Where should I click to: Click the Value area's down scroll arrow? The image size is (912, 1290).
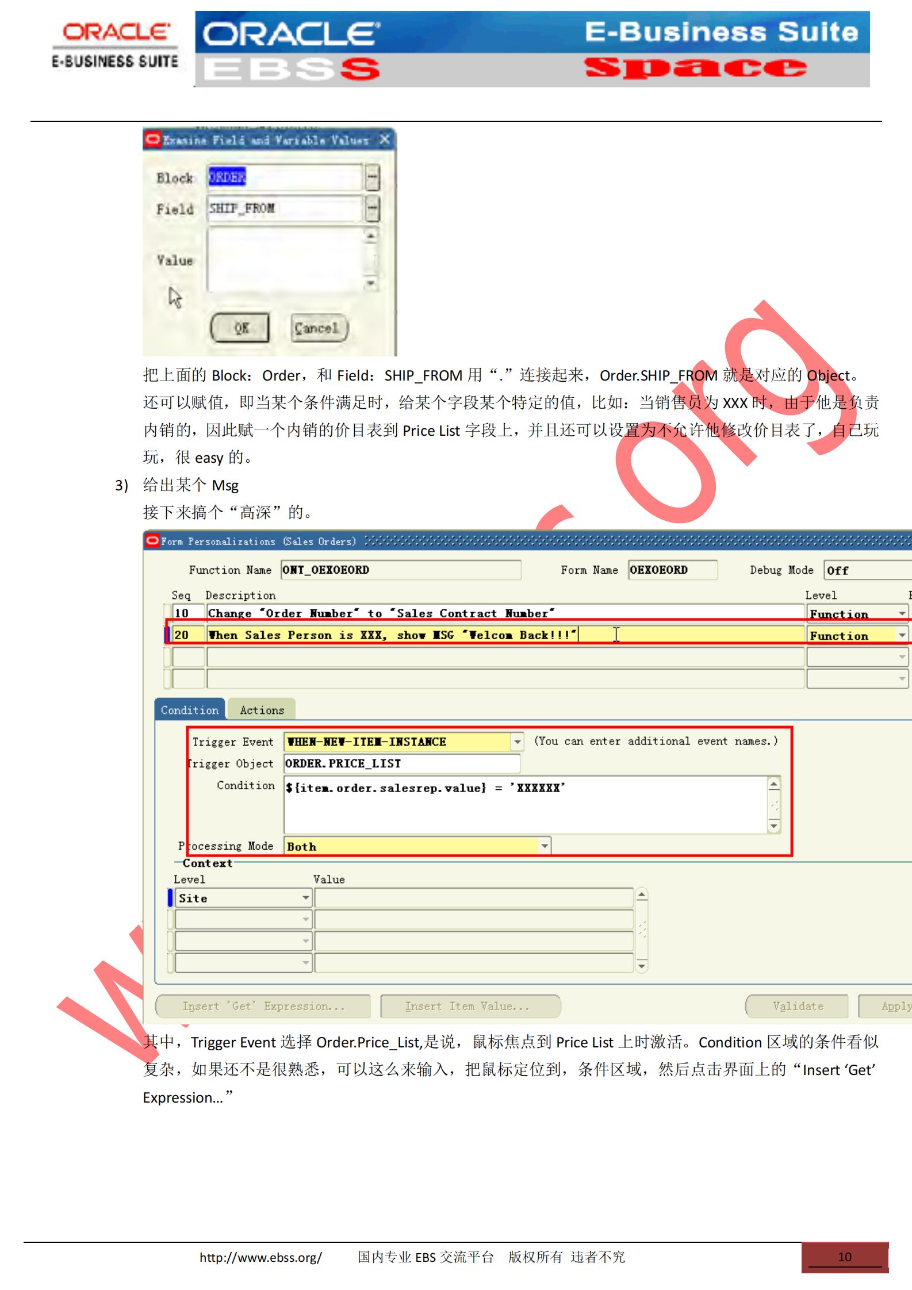point(371,283)
